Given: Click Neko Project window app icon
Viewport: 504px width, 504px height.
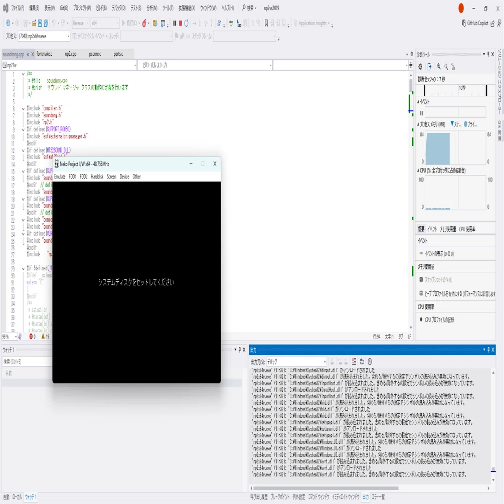Looking at the screenshot, I should 57,164.
